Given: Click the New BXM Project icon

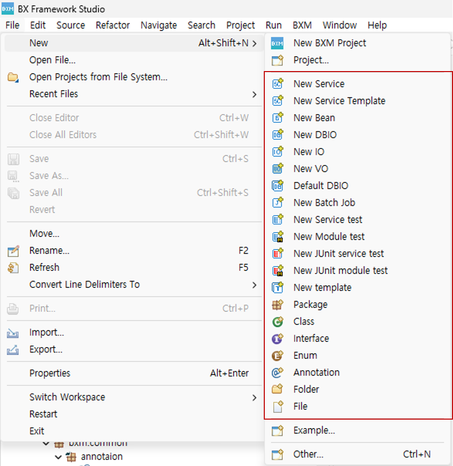Looking at the screenshot, I should pyautogui.click(x=277, y=43).
